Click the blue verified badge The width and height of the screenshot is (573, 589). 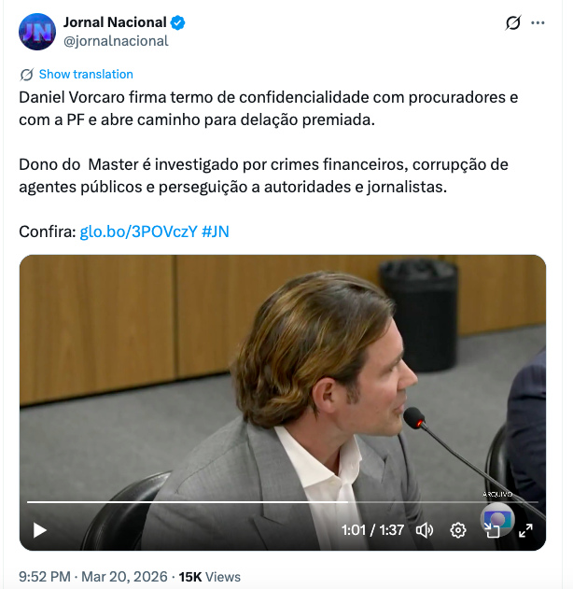[178, 22]
